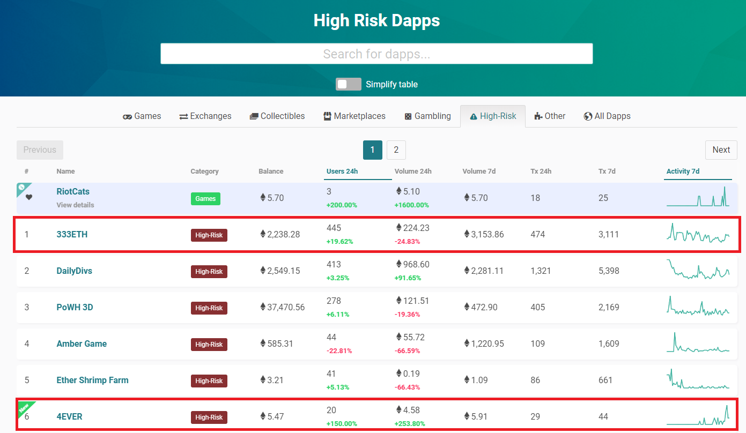746x433 pixels.
Task: Show the All Dapps tab
Action: [x=607, y=116]
